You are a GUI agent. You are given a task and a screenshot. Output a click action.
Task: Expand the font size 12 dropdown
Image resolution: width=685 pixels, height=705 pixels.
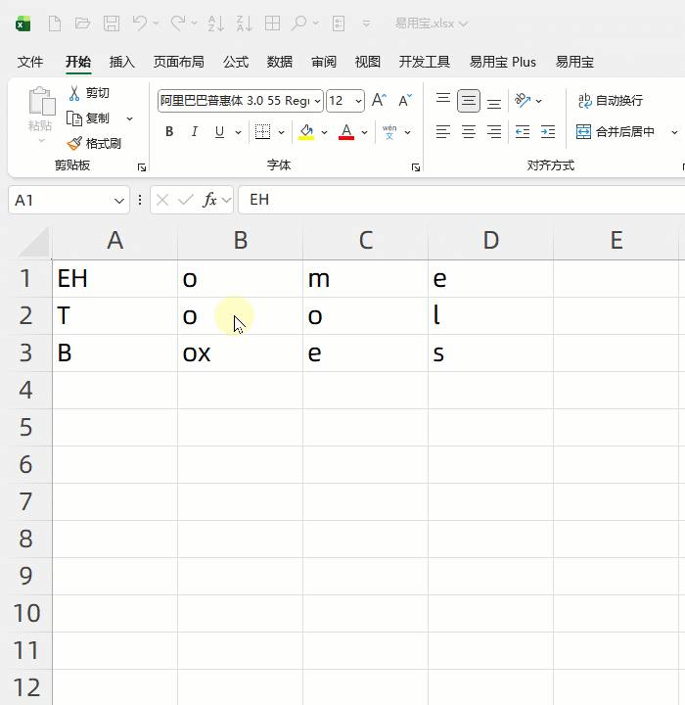[x=358, y=101]
